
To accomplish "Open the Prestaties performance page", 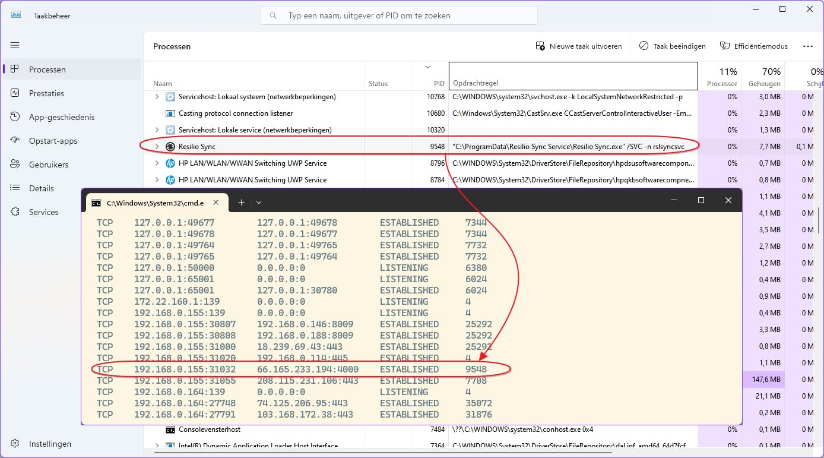I will click(46, 93).
